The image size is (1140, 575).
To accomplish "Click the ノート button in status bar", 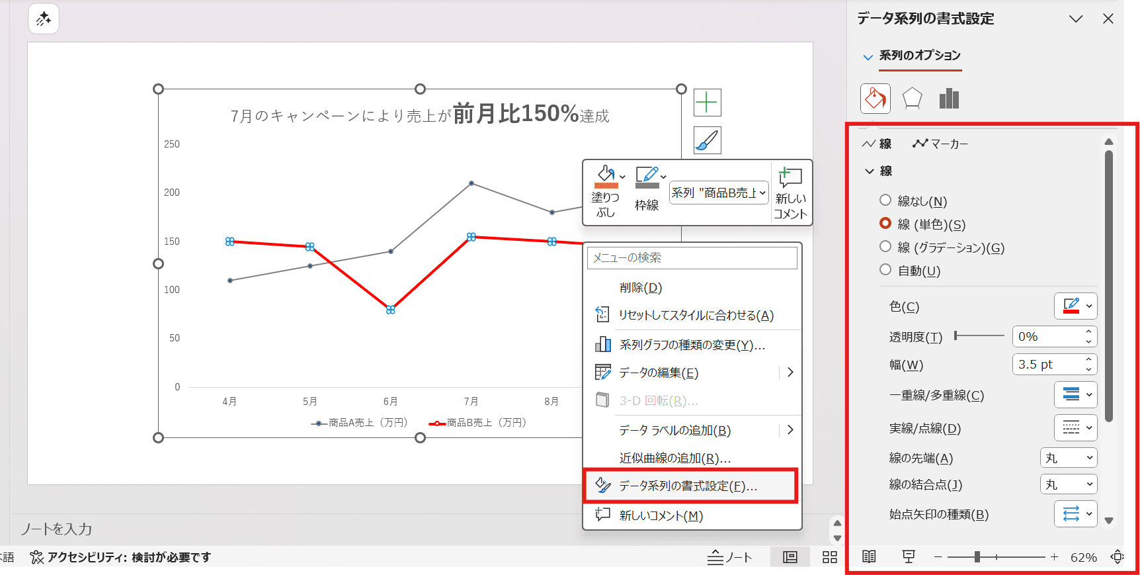I will pos(729,557).
